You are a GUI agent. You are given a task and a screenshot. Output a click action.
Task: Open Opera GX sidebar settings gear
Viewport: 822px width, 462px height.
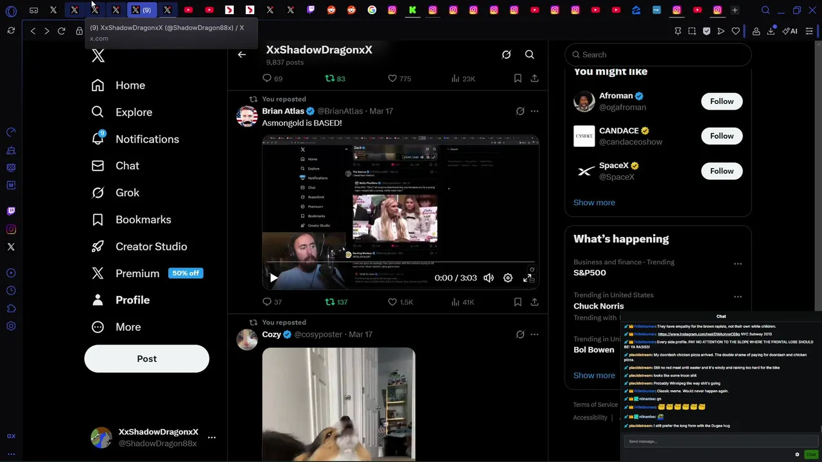pos(11,326)
